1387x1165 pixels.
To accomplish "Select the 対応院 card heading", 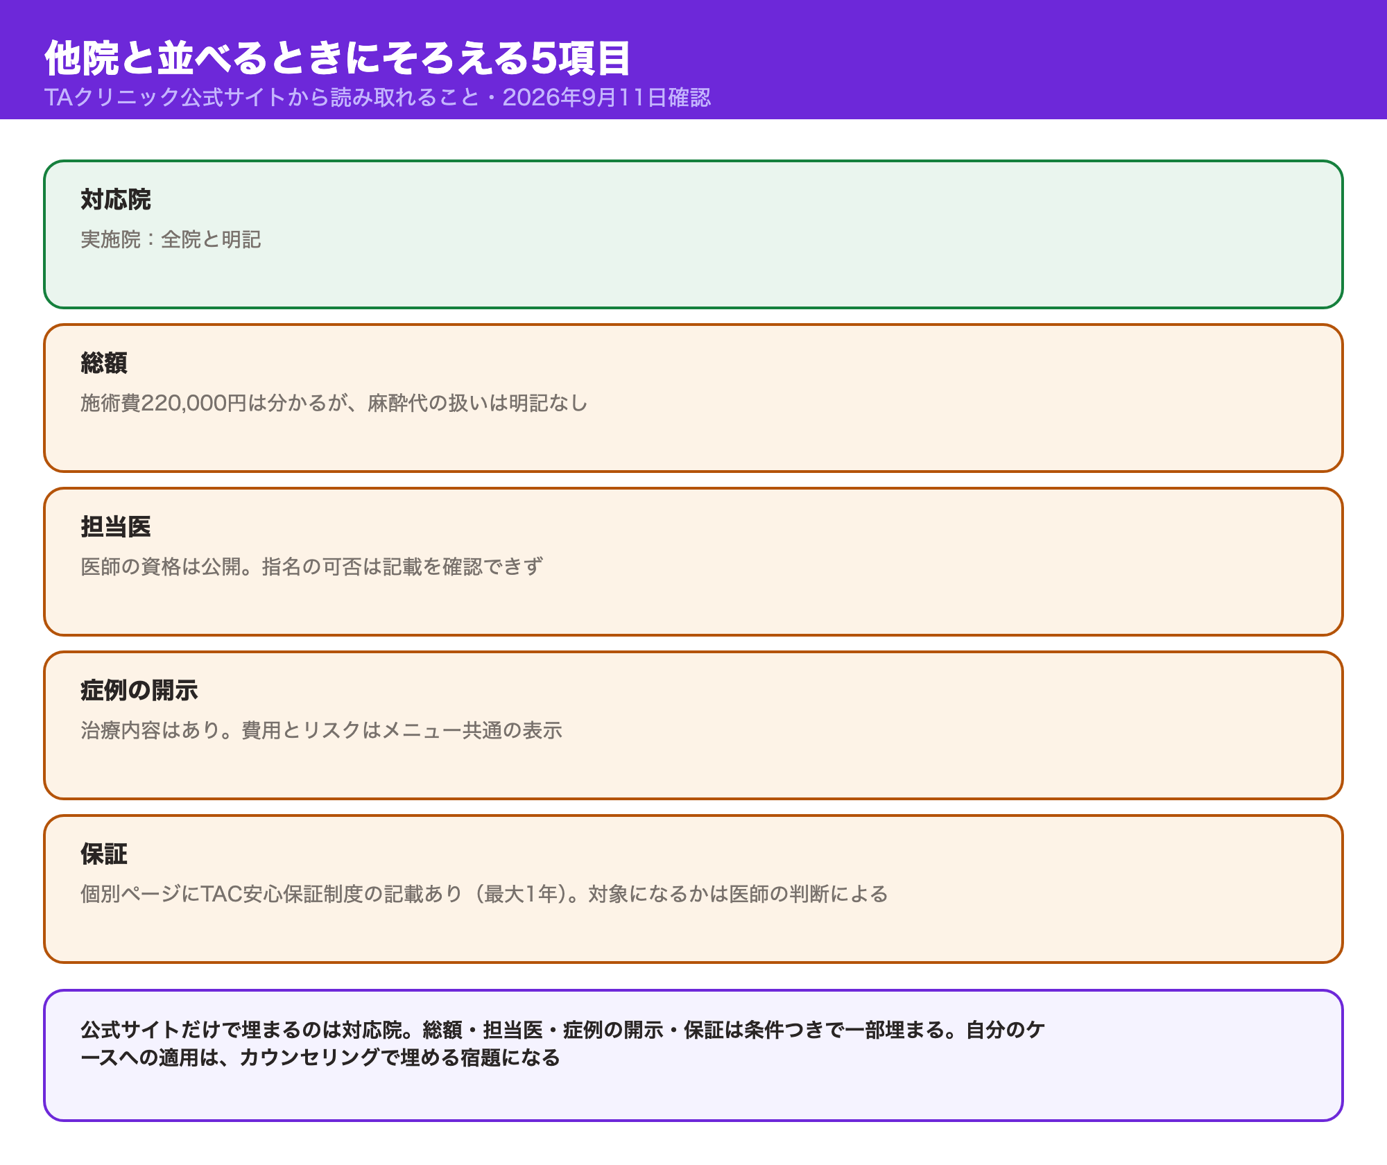I will coord(116,200).
